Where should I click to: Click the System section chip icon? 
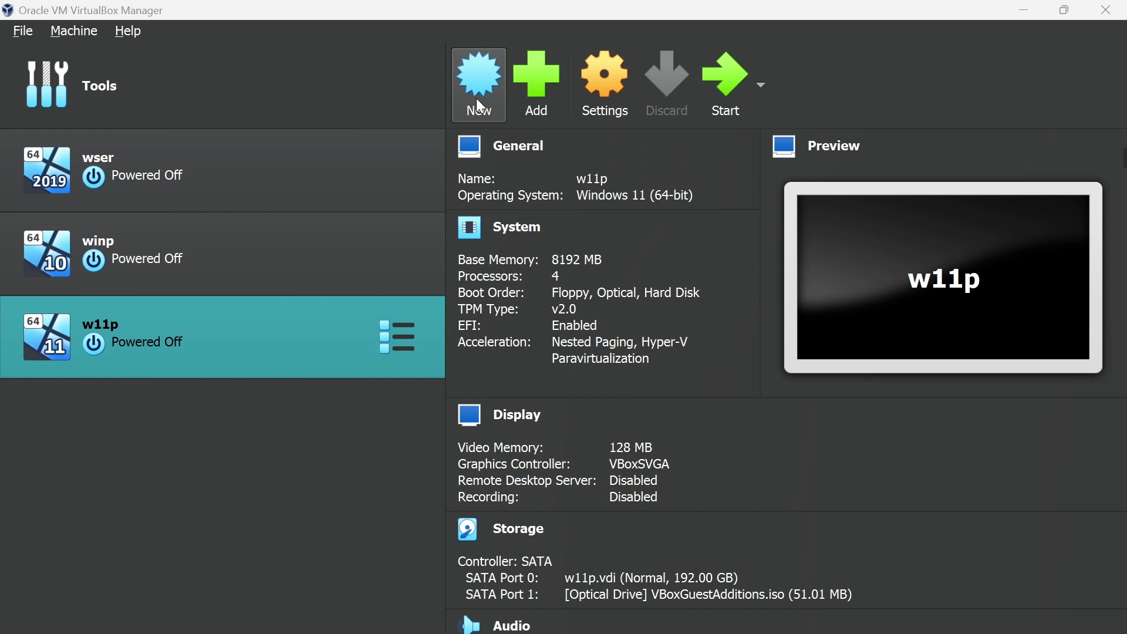point(469,227)
